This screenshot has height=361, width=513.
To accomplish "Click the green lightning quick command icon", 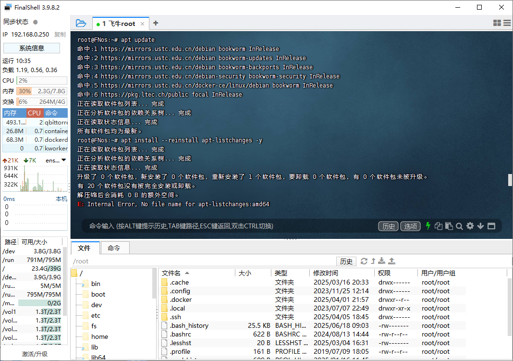I will click(x=428, y=226).
